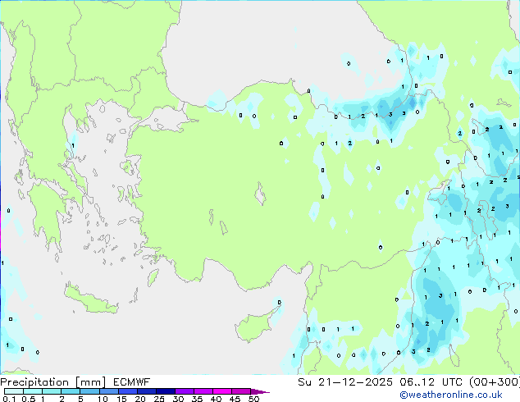Click legend swatch between 30 and 35
The width and height of the screenshot is (520, 402).
click(x=184, y=391)
